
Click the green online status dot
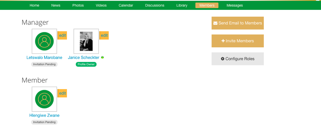(102, 57)
